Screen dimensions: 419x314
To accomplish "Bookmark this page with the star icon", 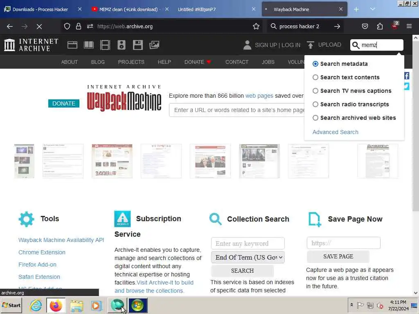I will (x=256, y=27).
